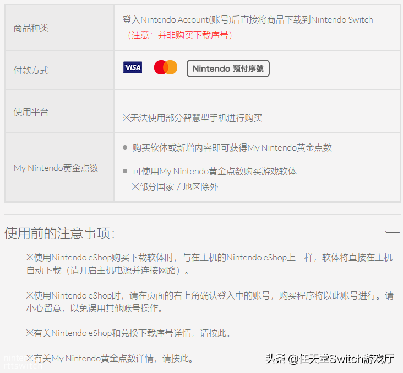
Task: Click the 使用平台 row label
Action: [31, 112]
